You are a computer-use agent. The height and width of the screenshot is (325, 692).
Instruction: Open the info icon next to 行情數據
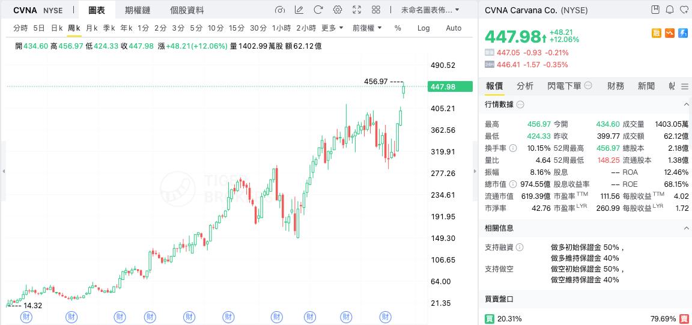[520, 105]
